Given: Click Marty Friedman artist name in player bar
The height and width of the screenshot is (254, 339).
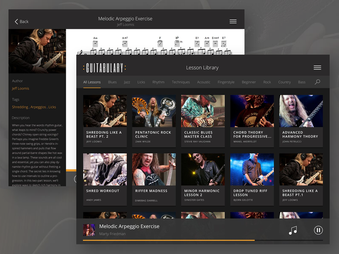Looking at the screenshot, I should click(x=112, y=234).
